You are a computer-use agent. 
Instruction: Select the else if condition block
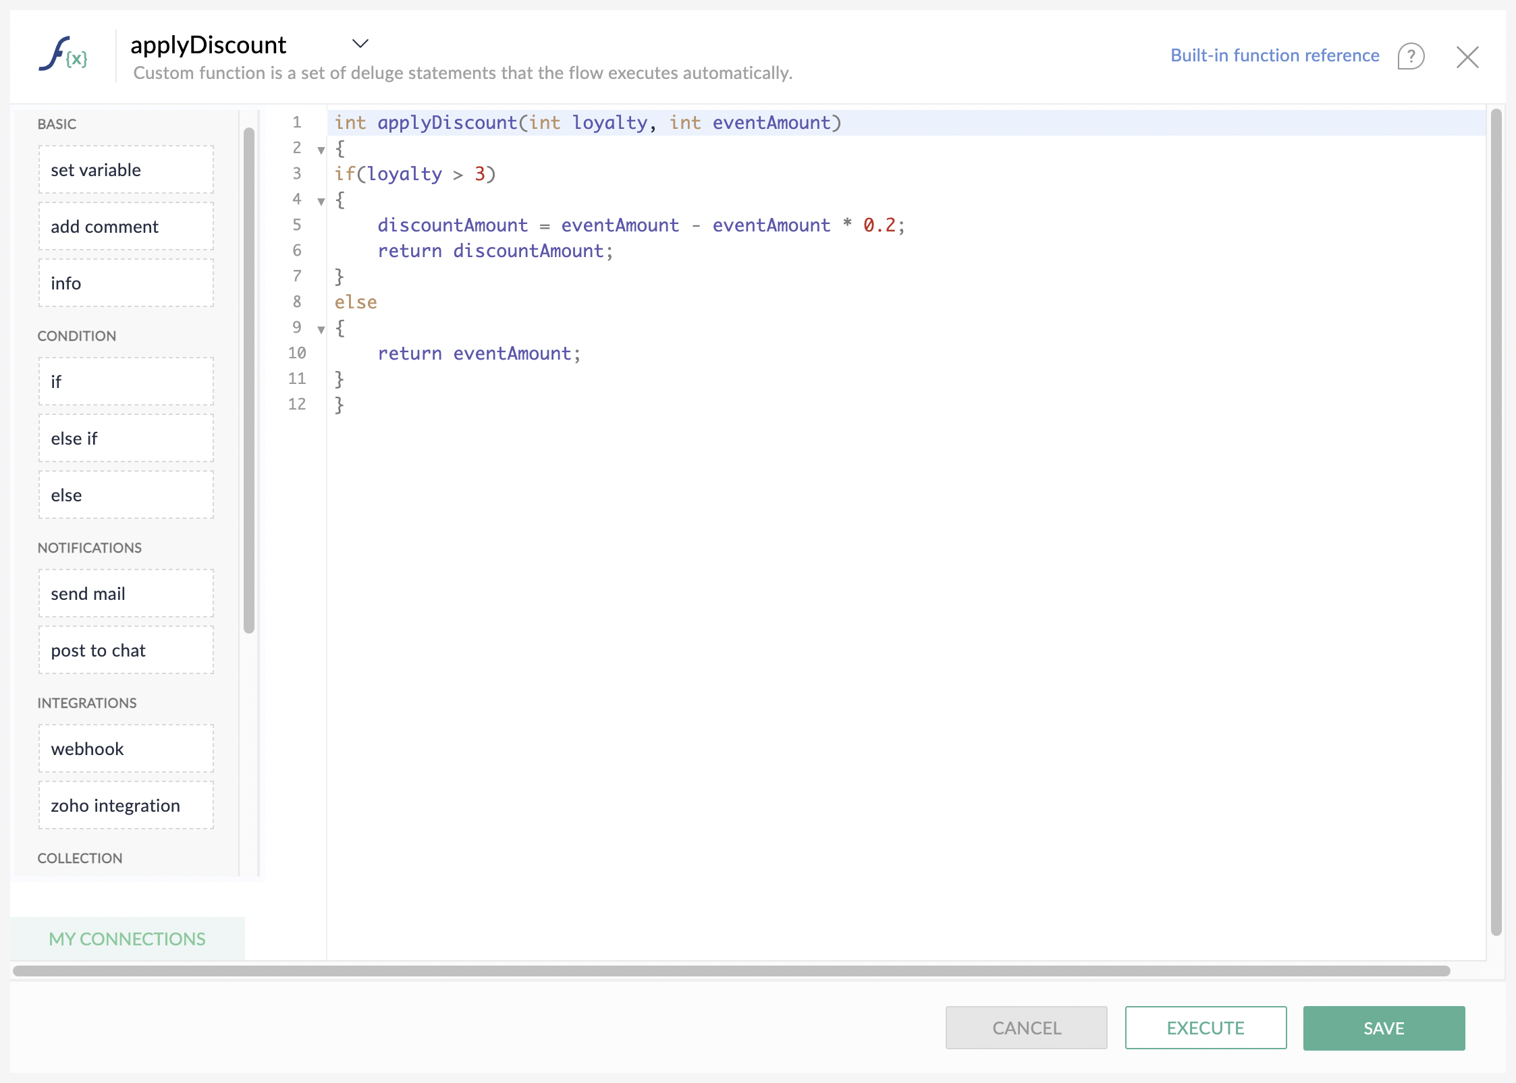pos(126,439)
